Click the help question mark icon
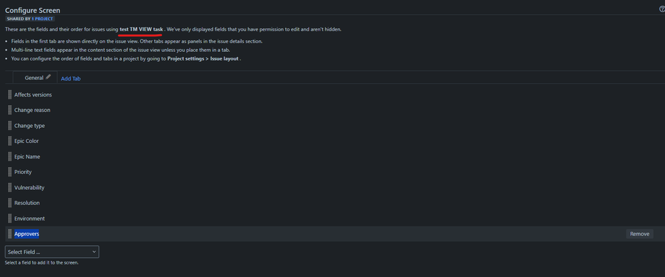 coord(662,9)
